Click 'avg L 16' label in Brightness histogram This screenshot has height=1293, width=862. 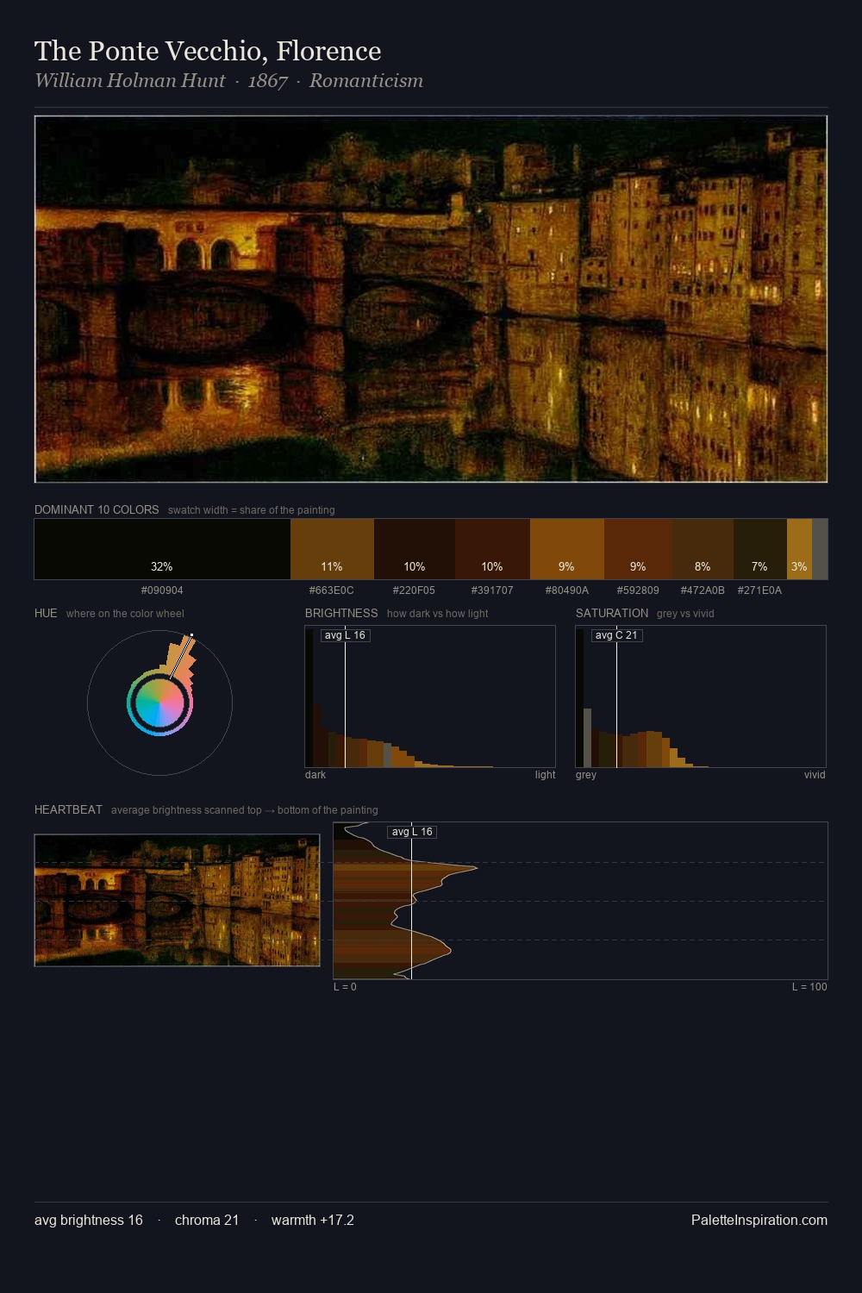pos(345,635)
